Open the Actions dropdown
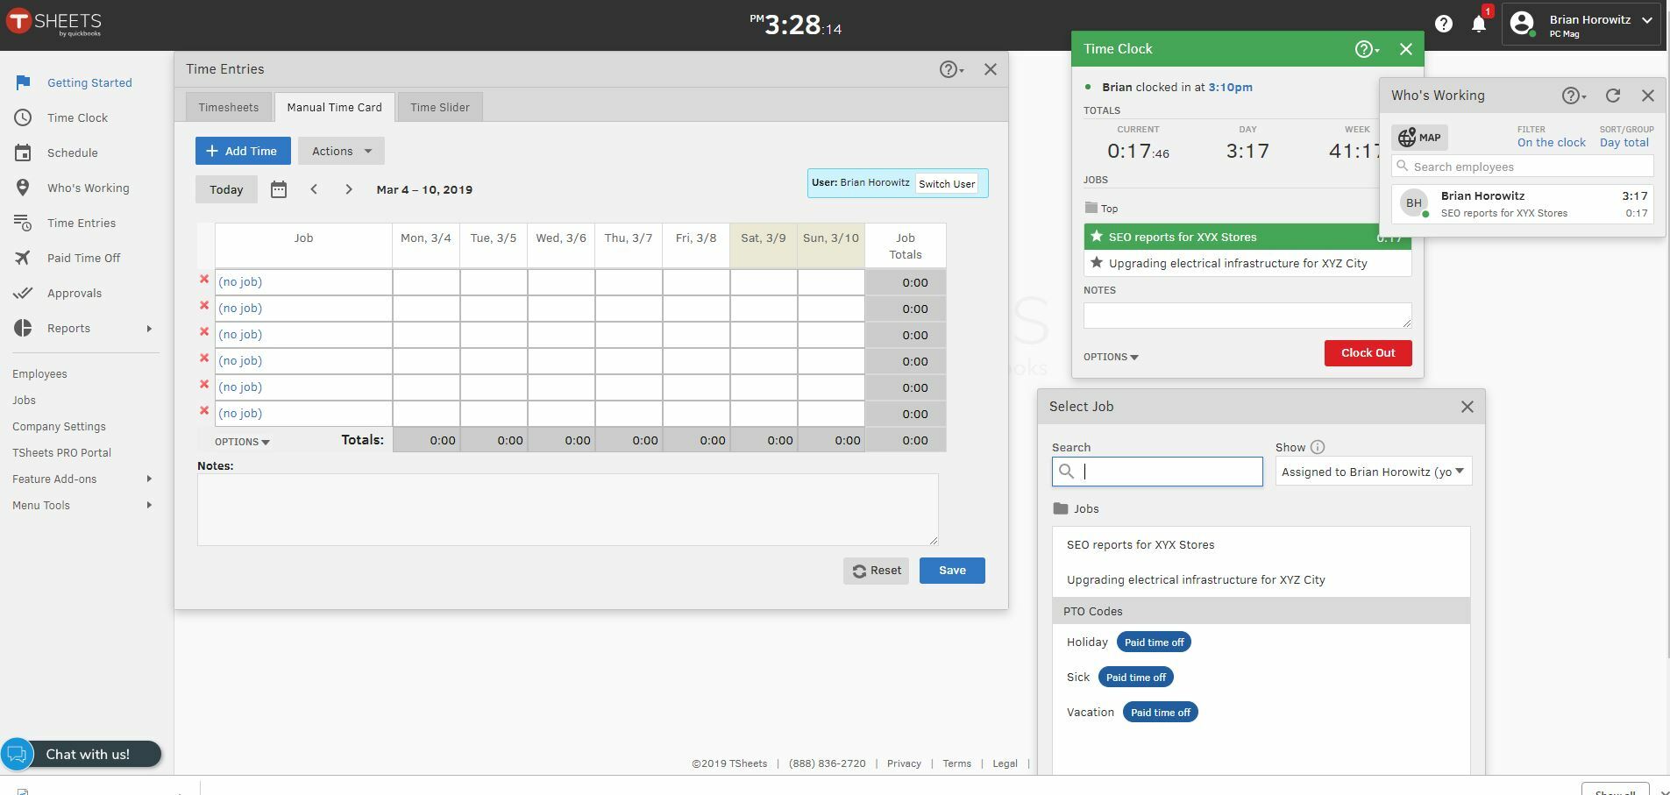Image resolution: width=1670 pixels, height=795 pixels. (x=341, y=151)
